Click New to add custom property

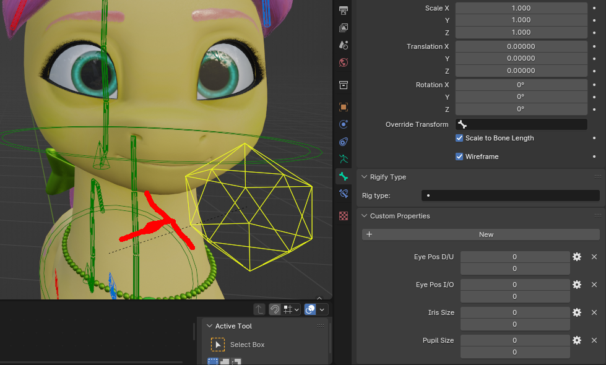[481, 234]
